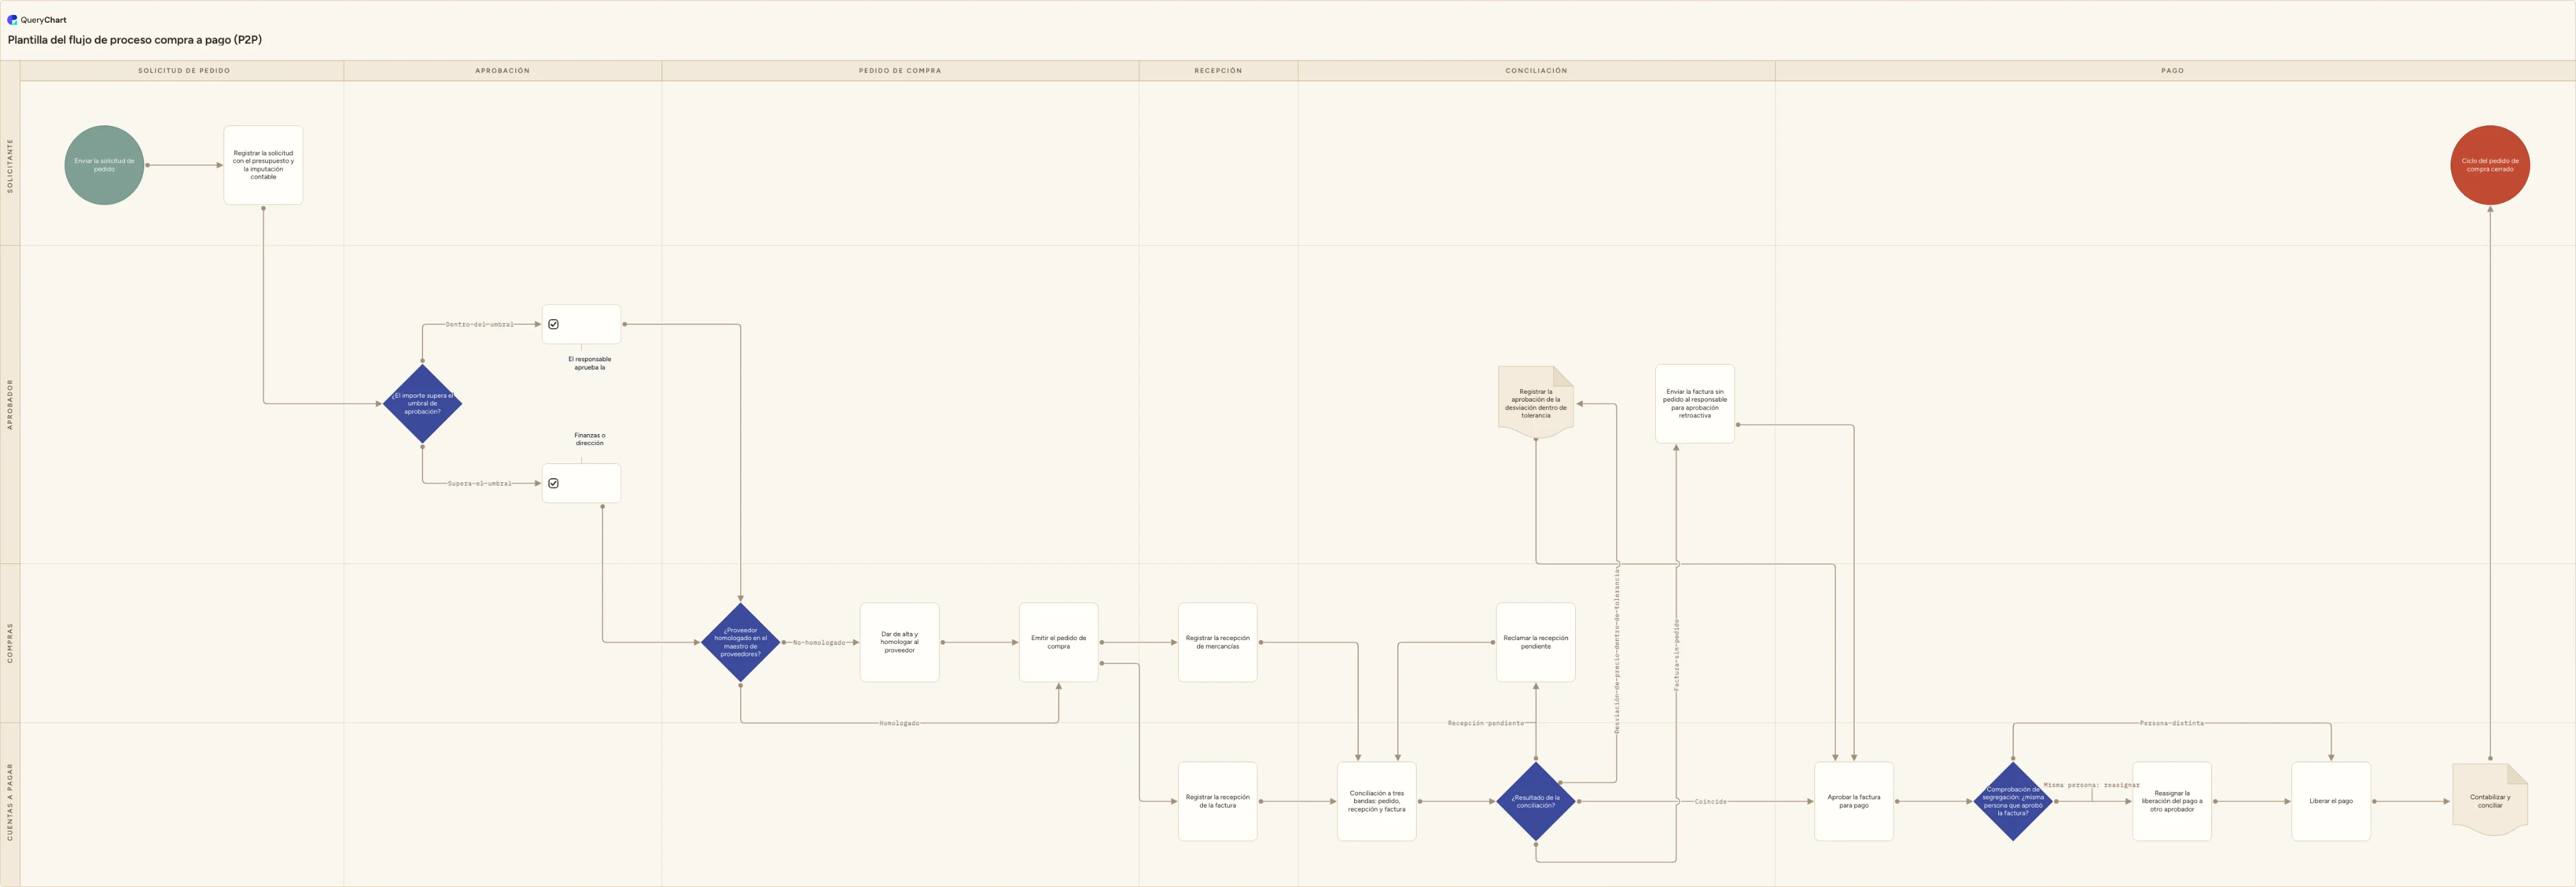Select 'Registrar la recepción de la factura' node
The width and height of the screenshot is (2576, 887).
click(x=1217, y=801)
